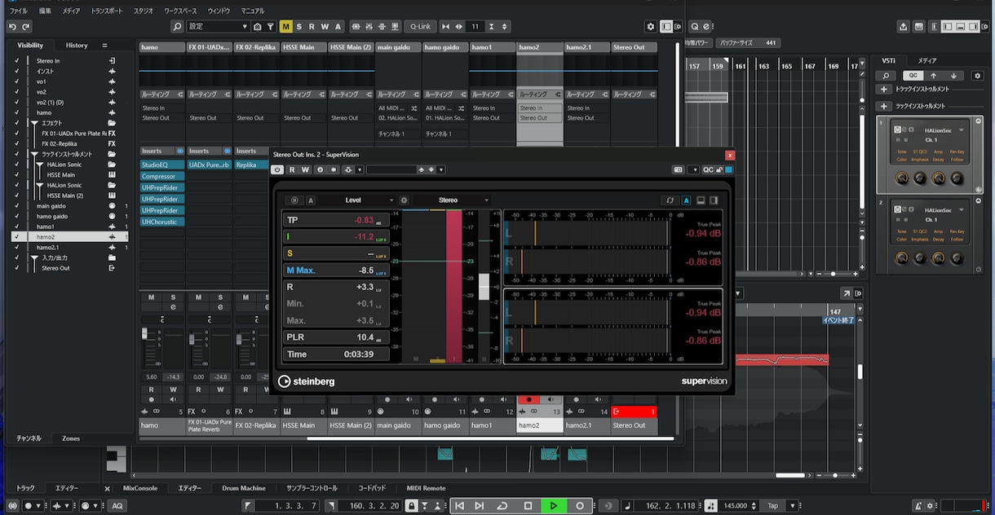Toggle global Mute state M button
This screenshot has width=995, height=515.
click(286, 27)
